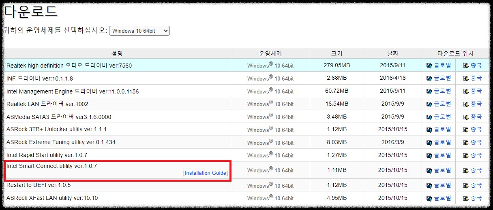Viewport: 493px width, 210px height.
Task: Click the 설명 column header
Action: click(x=117, y=53)
